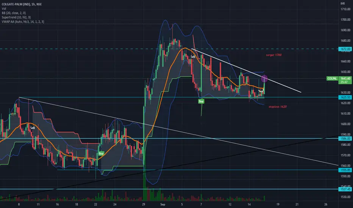Click the 29 date label on time axis
353x208 pixels.
point(144,204)
